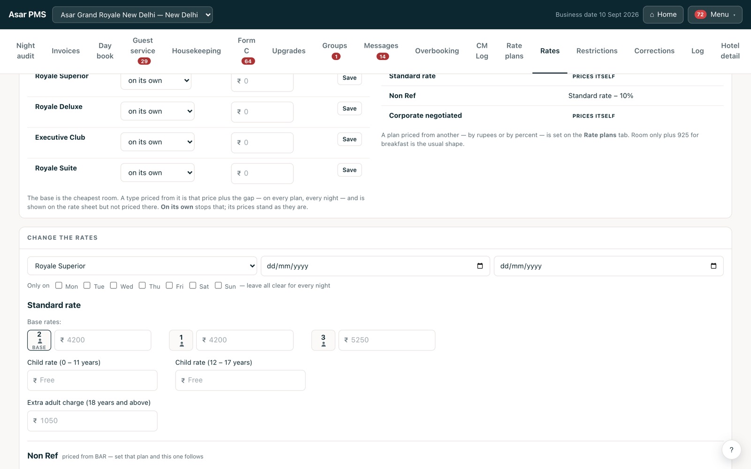
Task: Open the Rate plans tab
Action: click(x=514, y=51)
